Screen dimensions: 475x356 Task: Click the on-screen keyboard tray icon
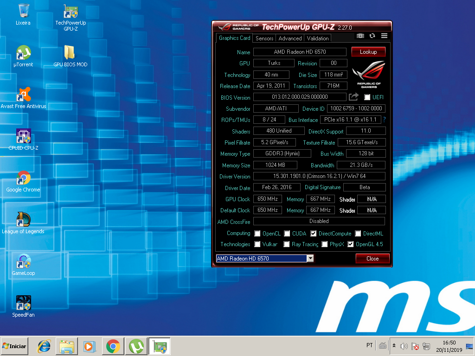pyautogui.click(x=383, y=345)
